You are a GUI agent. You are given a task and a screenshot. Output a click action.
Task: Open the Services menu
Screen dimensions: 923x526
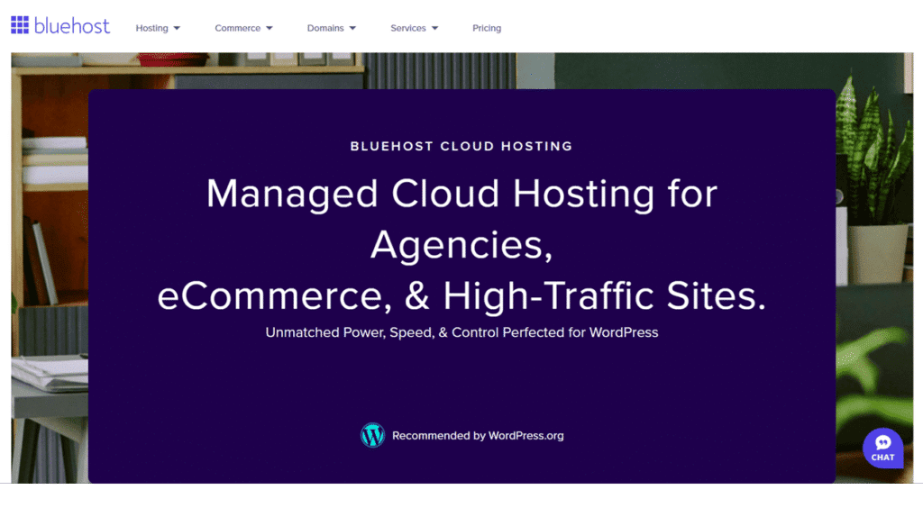coord(408,28)
